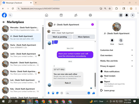Click Rate JJ button
The height and width of the screenshot is (104, 139).
click(x=68, y=83)
